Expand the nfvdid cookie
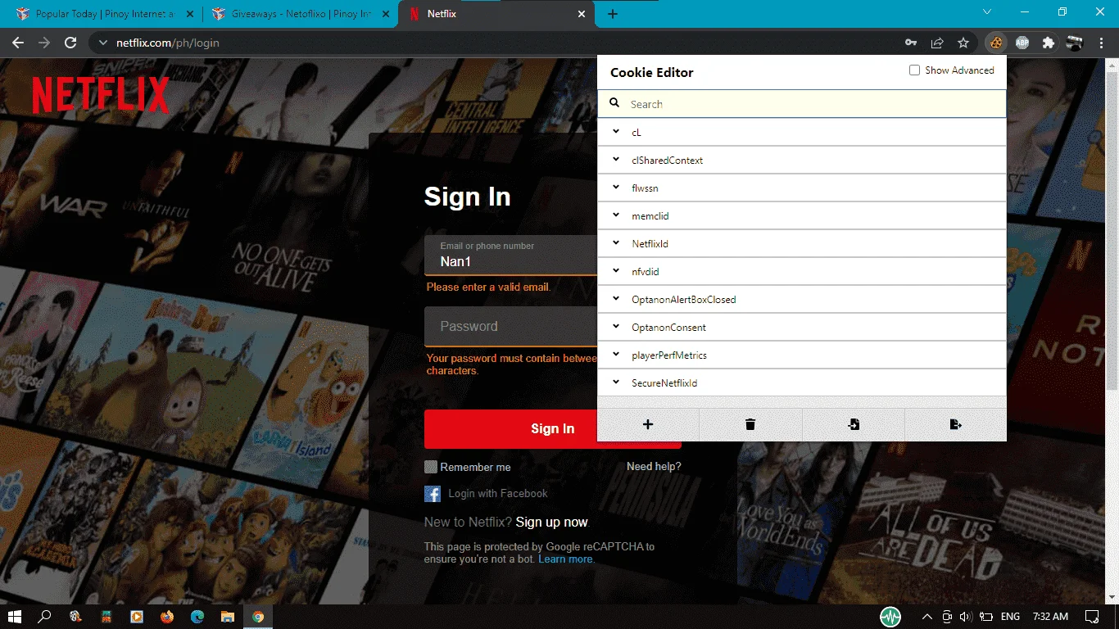Viewport: 1119px width, 629px height. pos(802,271)
